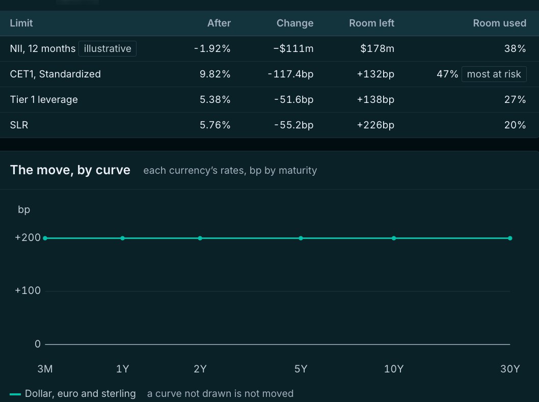
Task: Click the 'each currency's rates' subtitle
Action: pyautogui.click(x=230, y=170)
